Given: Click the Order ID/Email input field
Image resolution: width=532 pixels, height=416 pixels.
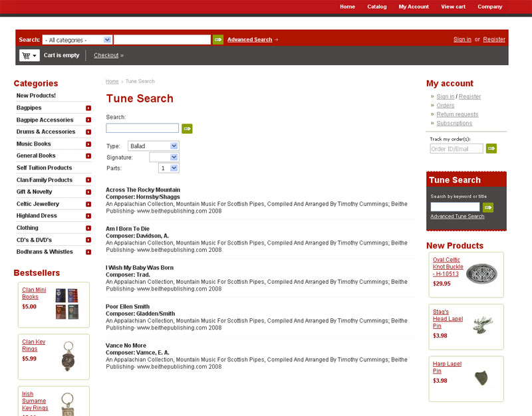Looking at the screenshot, I should [456, 149].
